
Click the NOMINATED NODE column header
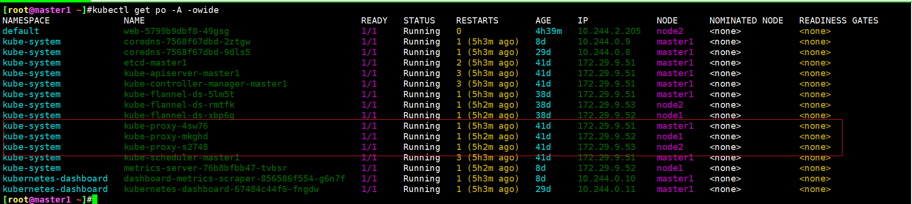tap(746, 21)
